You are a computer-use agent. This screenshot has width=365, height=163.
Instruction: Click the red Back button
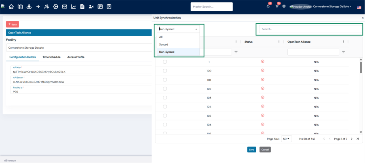[13, 25]
